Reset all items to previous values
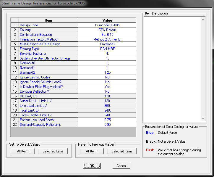This screenshot has width=214, height=177. (x=92, y=151)
